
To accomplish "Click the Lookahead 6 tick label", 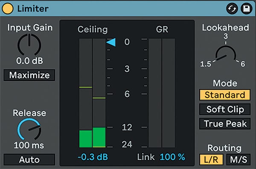I will coord(243,64).
